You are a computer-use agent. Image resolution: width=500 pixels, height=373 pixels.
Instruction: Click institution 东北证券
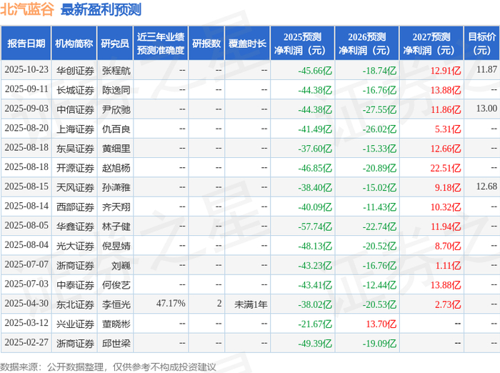(x=75, y=304)
